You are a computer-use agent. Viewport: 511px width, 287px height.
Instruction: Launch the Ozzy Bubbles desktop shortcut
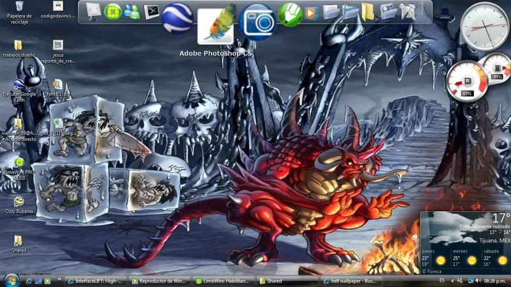[19, 205]
